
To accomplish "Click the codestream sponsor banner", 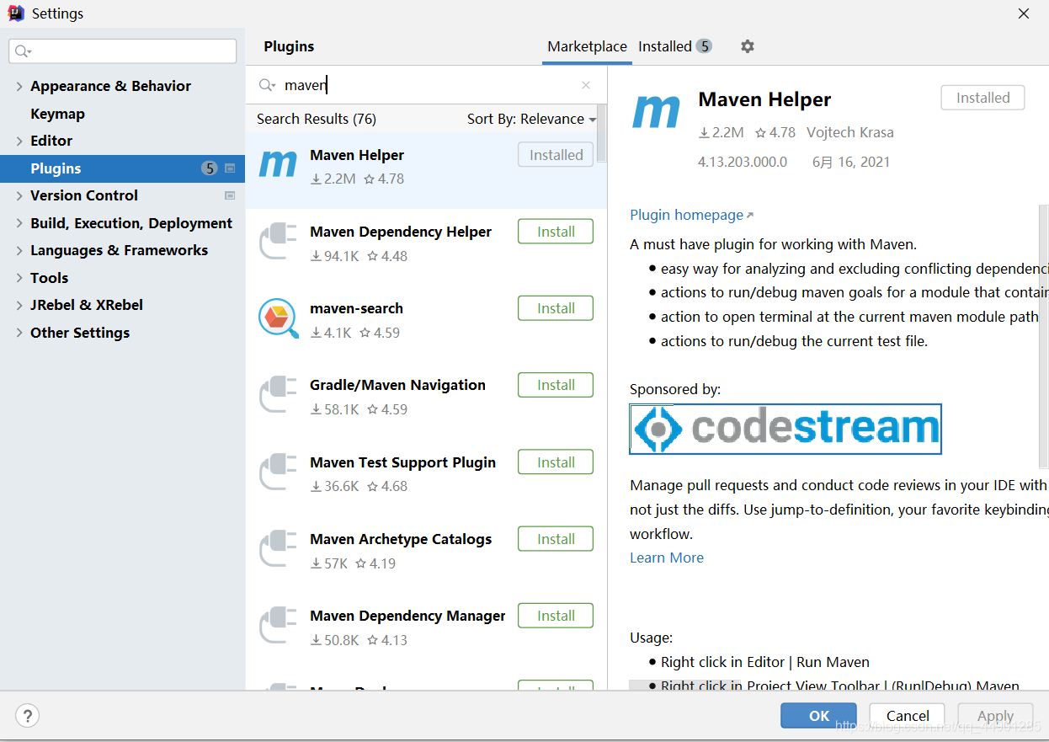I will [x=785, y=429].
